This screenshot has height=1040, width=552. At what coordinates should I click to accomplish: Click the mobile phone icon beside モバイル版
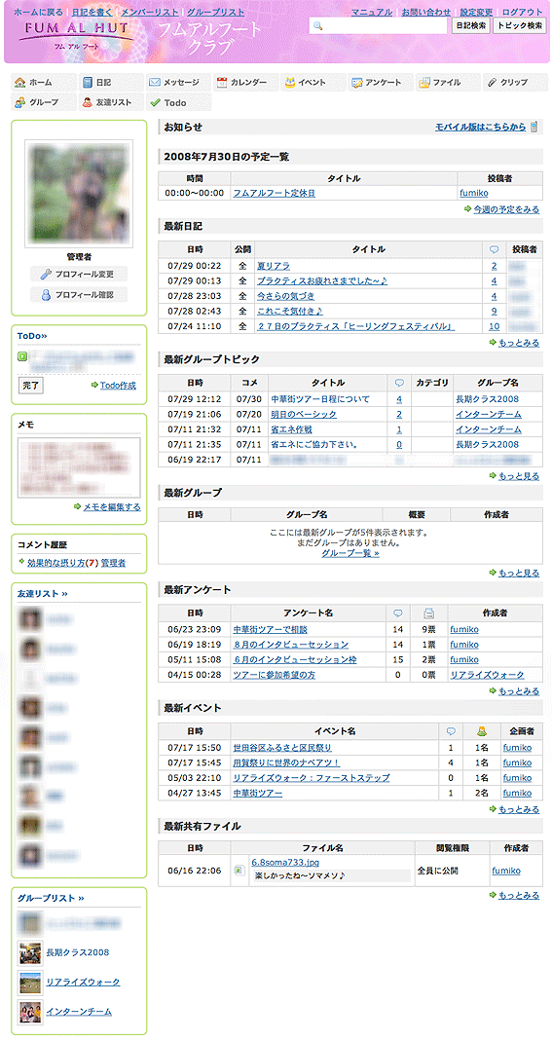pyautogui.click(x=534, y=127)
